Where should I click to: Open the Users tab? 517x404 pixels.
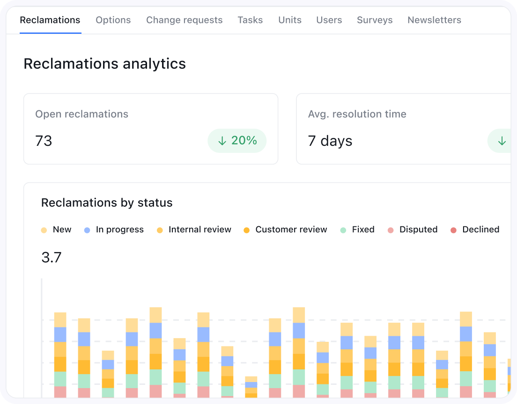329,20
